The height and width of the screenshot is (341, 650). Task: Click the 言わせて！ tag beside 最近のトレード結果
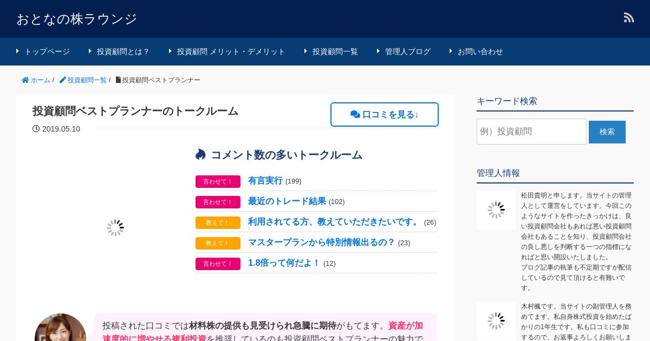[218, 202]
